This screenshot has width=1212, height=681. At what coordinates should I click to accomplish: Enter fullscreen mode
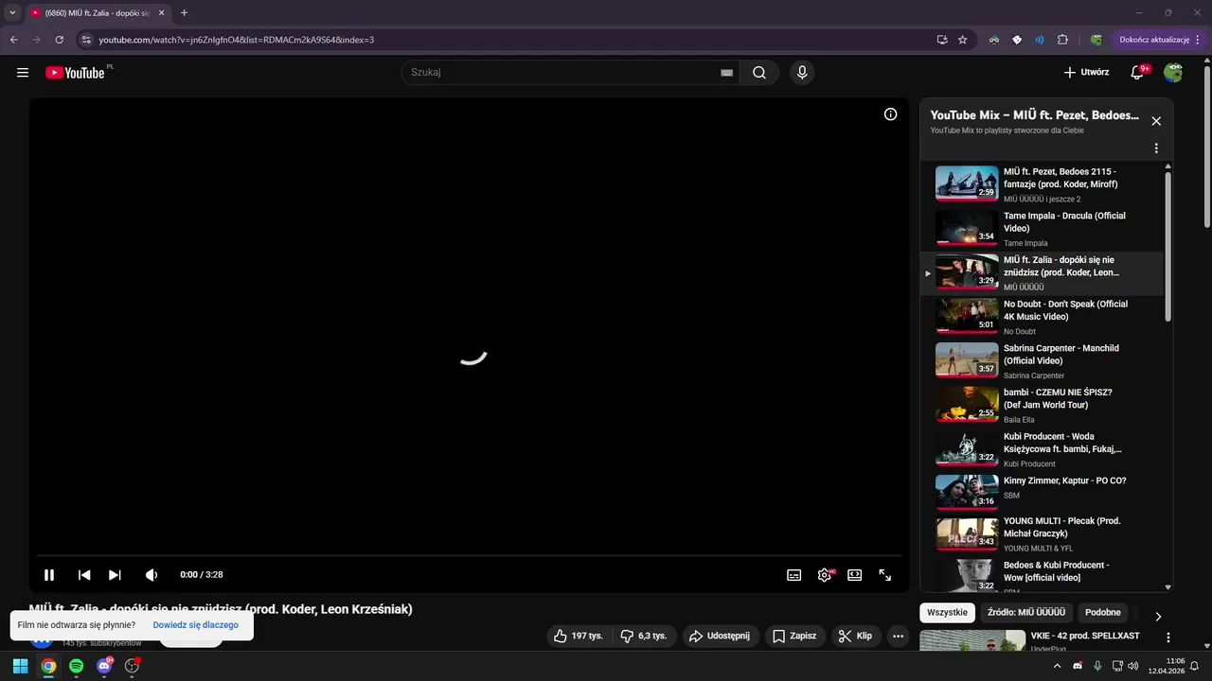(884, 575)
